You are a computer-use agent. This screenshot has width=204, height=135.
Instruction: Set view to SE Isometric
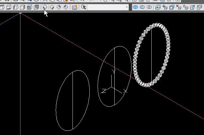[x=52, y=7]
